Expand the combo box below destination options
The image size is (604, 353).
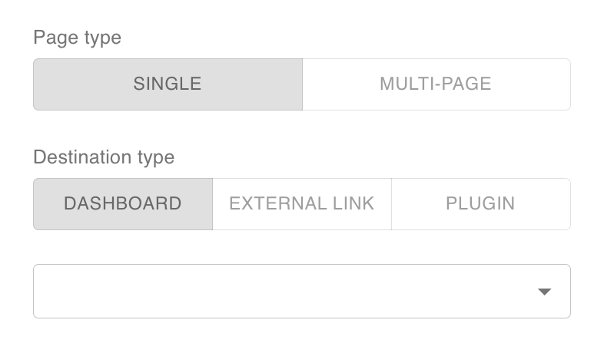coord(301,292)
